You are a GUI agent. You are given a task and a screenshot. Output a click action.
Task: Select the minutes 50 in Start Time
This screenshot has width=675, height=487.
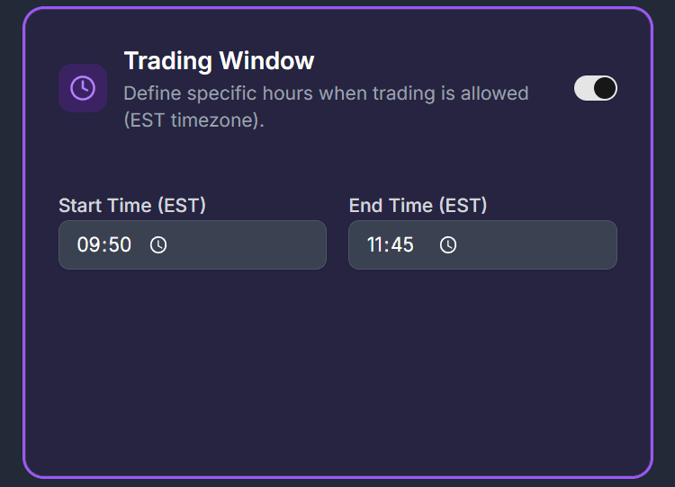[x=121, y=244]
